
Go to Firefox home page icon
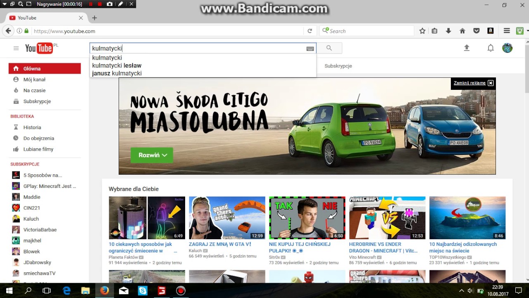(x=462, y=31)
